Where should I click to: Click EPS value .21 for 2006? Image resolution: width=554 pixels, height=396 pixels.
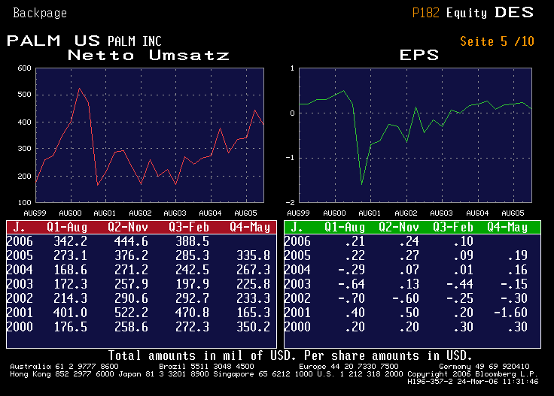click(355, 241)
